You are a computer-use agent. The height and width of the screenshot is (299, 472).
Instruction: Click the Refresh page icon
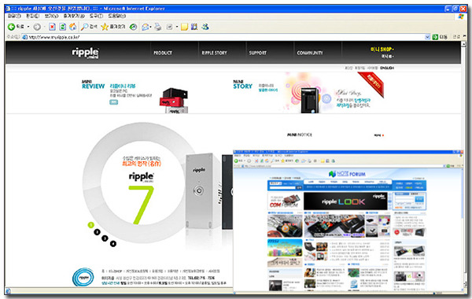(63, 27)
